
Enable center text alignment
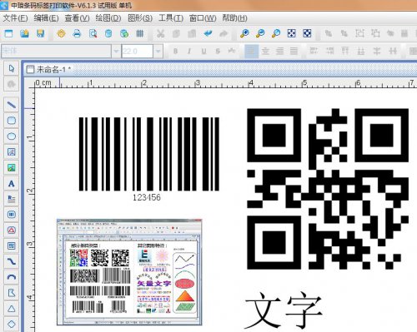265,51
